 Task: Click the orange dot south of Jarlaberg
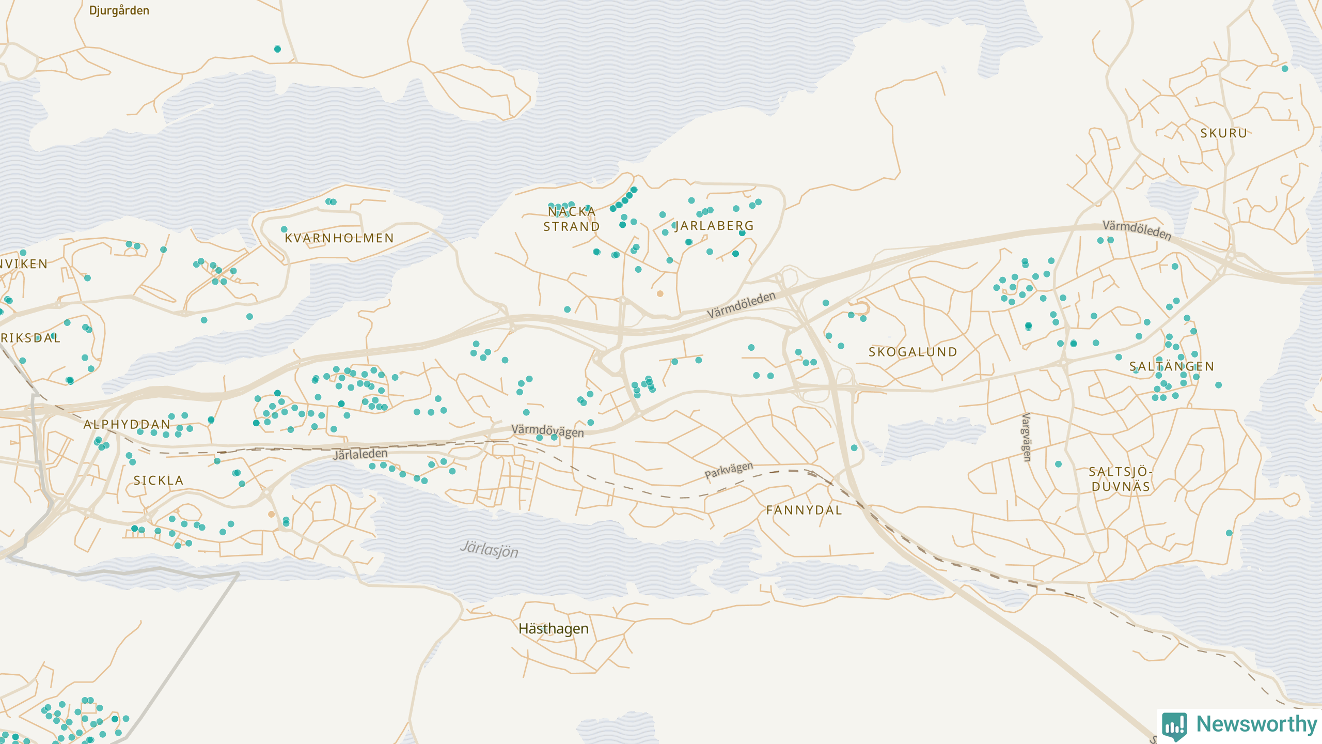660,293
